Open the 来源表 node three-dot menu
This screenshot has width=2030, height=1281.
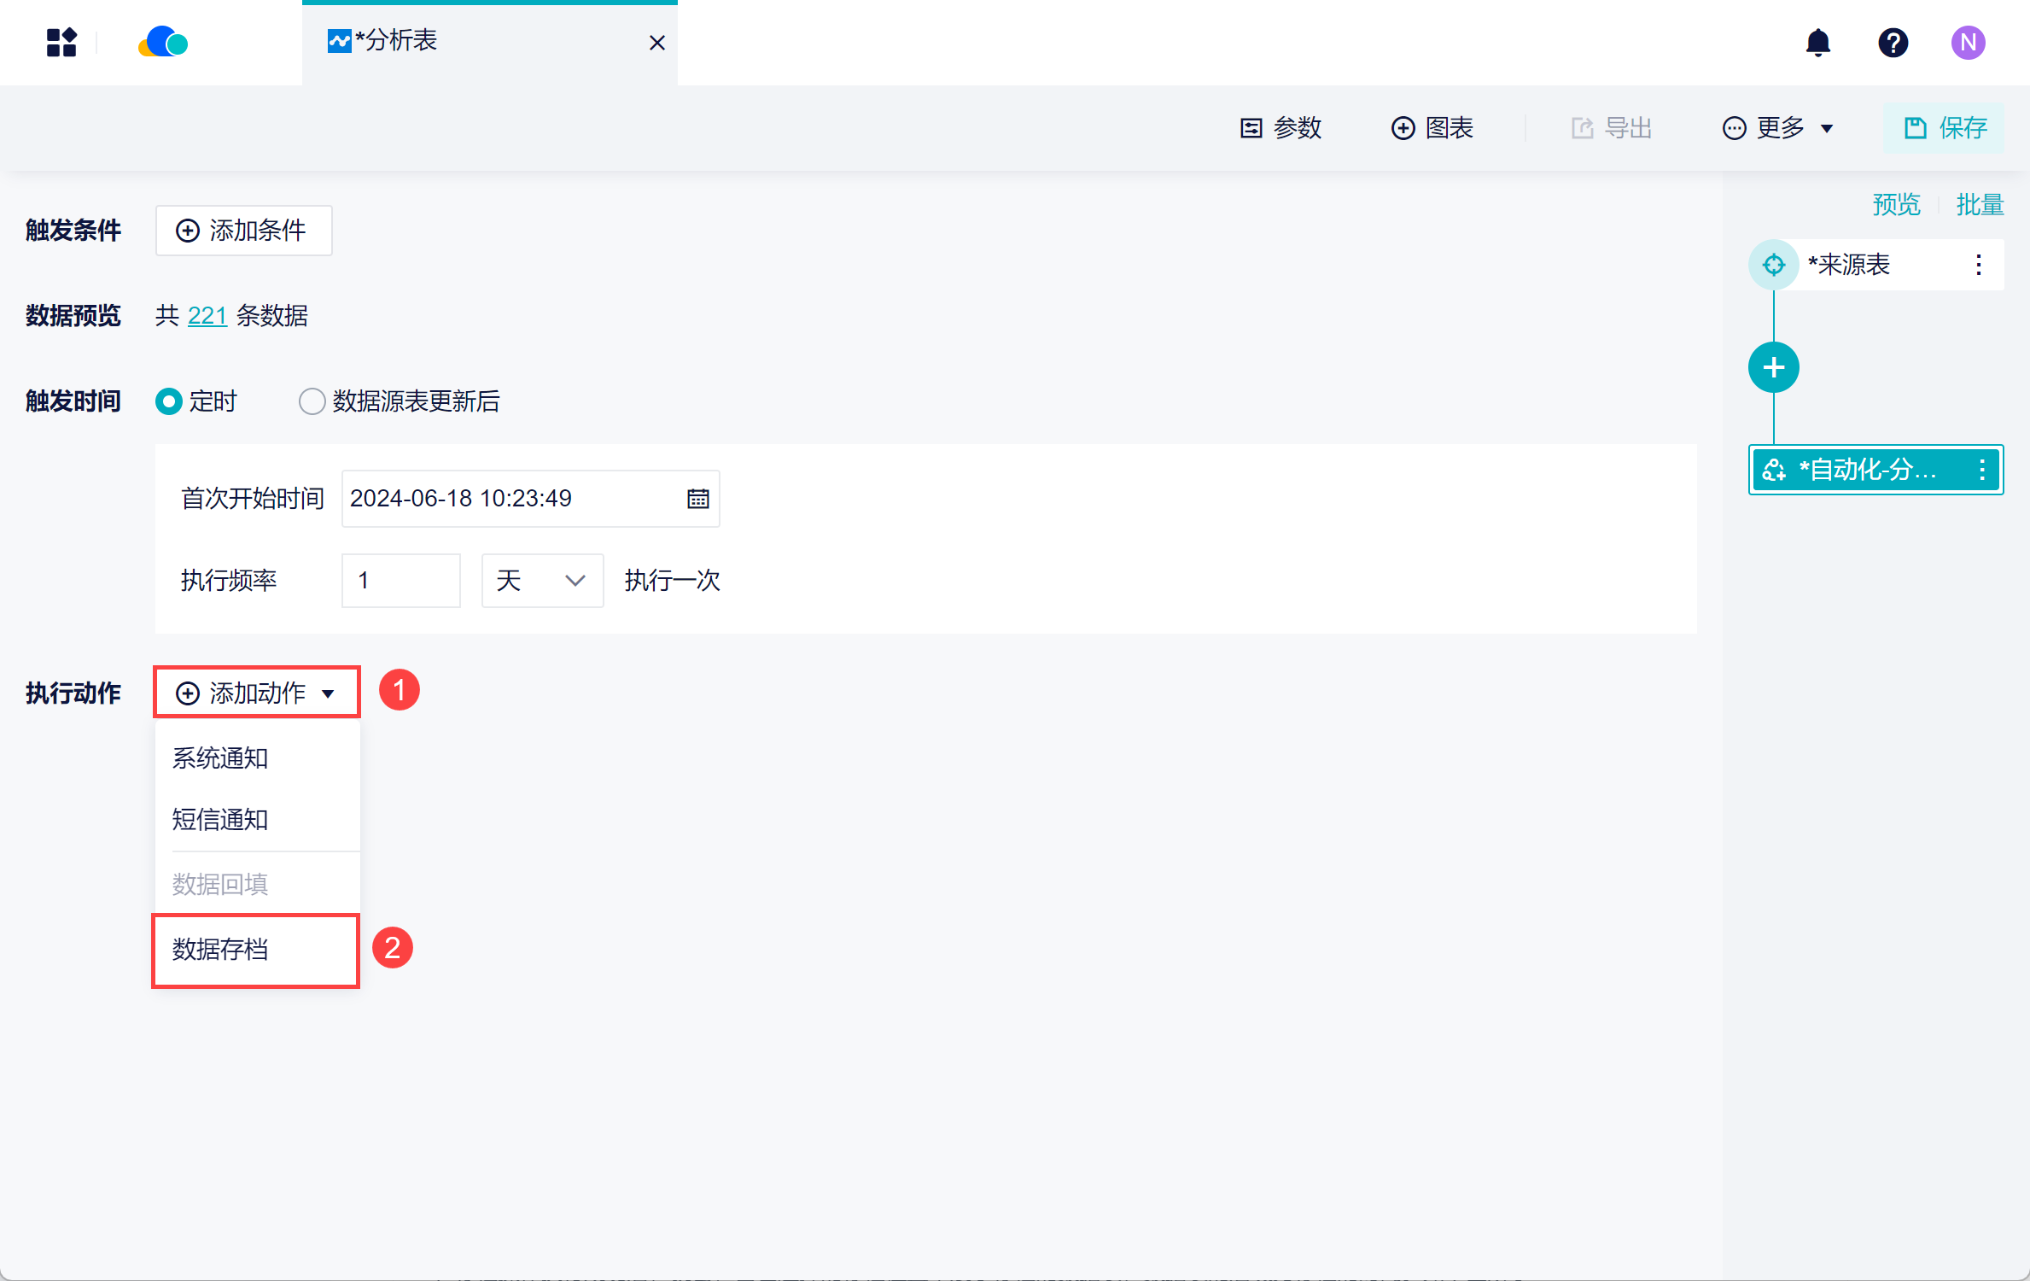tap(1978, 265)
